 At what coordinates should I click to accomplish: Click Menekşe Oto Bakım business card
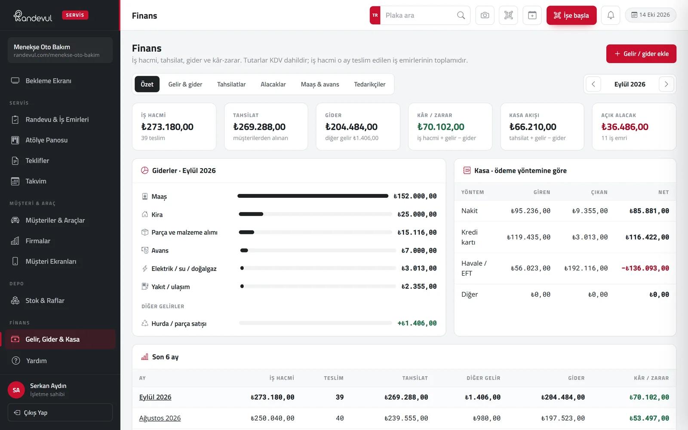60,50
